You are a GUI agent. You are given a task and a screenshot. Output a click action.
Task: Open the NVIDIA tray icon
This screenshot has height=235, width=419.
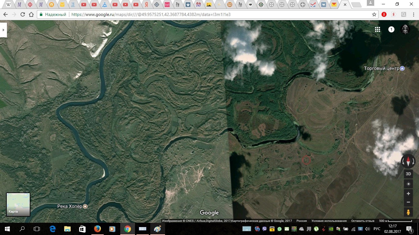pyautogui.click(x=331, y=229)
